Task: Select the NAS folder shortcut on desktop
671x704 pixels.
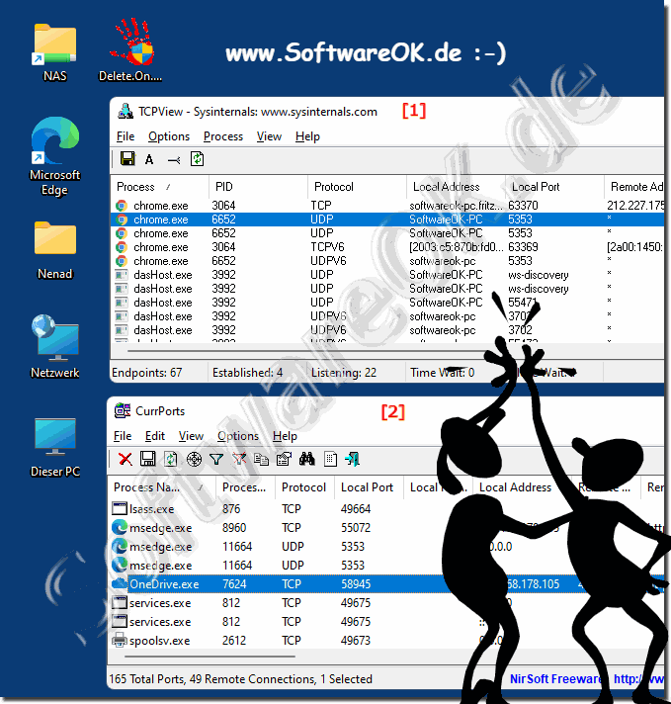Action: (55, 52)
